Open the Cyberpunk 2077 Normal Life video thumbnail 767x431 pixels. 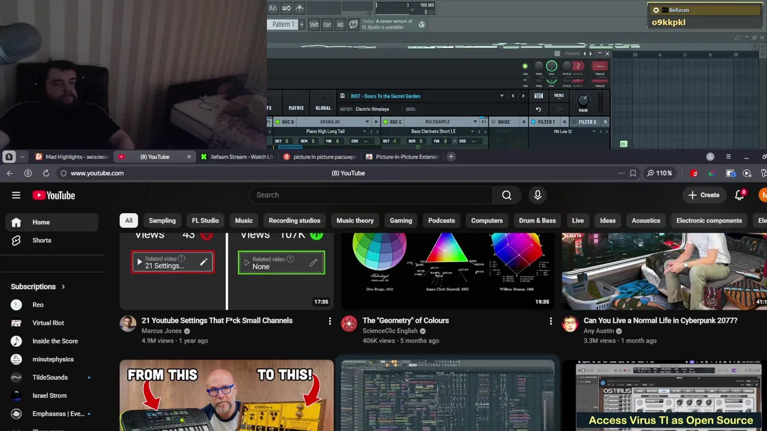point(664,271)
